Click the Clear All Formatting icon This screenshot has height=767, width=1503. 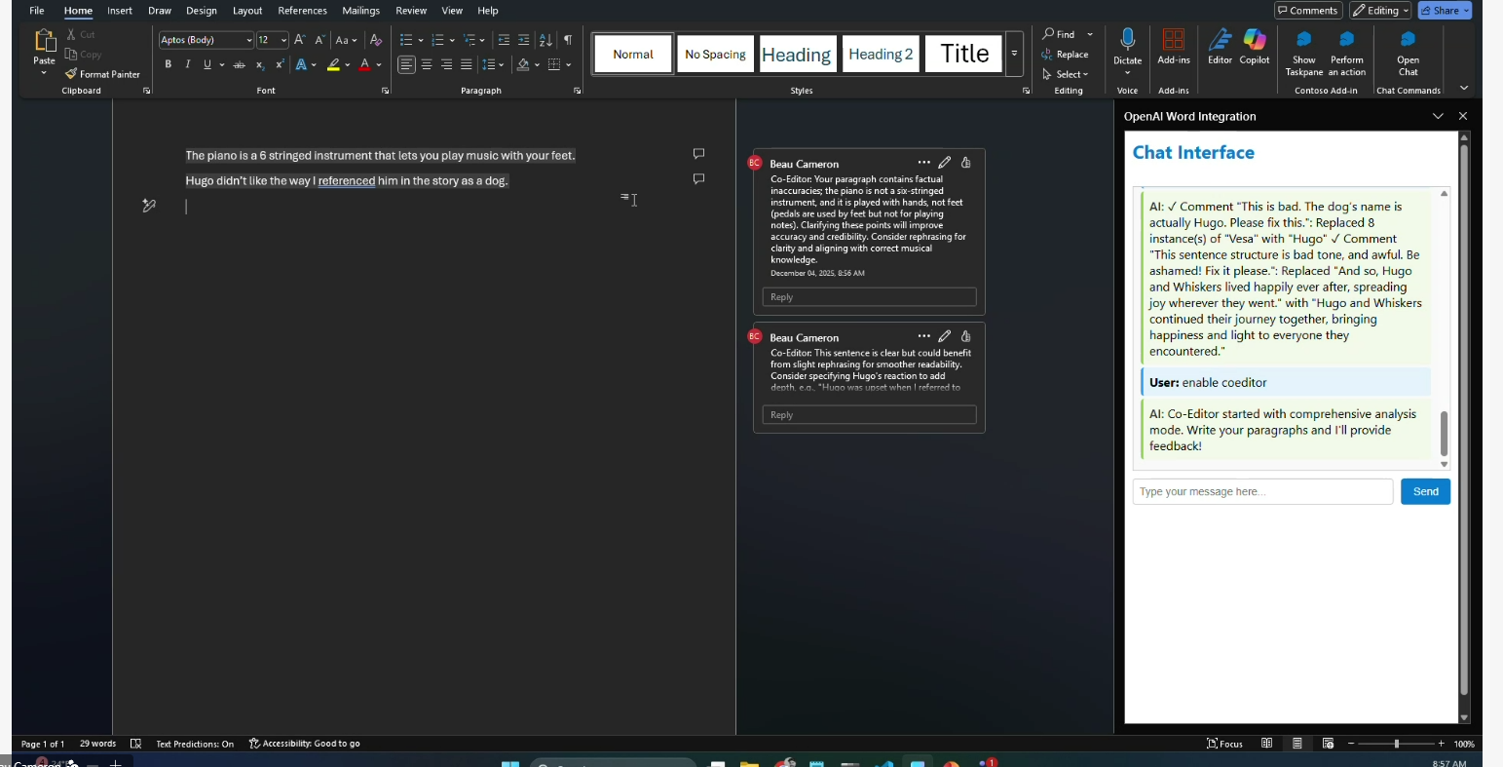coord(376,40)
